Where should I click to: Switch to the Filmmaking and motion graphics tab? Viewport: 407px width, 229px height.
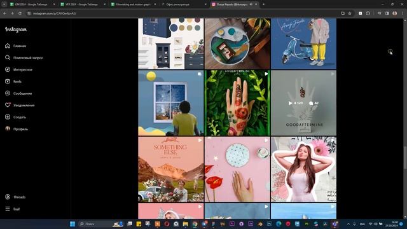point(133,4)
